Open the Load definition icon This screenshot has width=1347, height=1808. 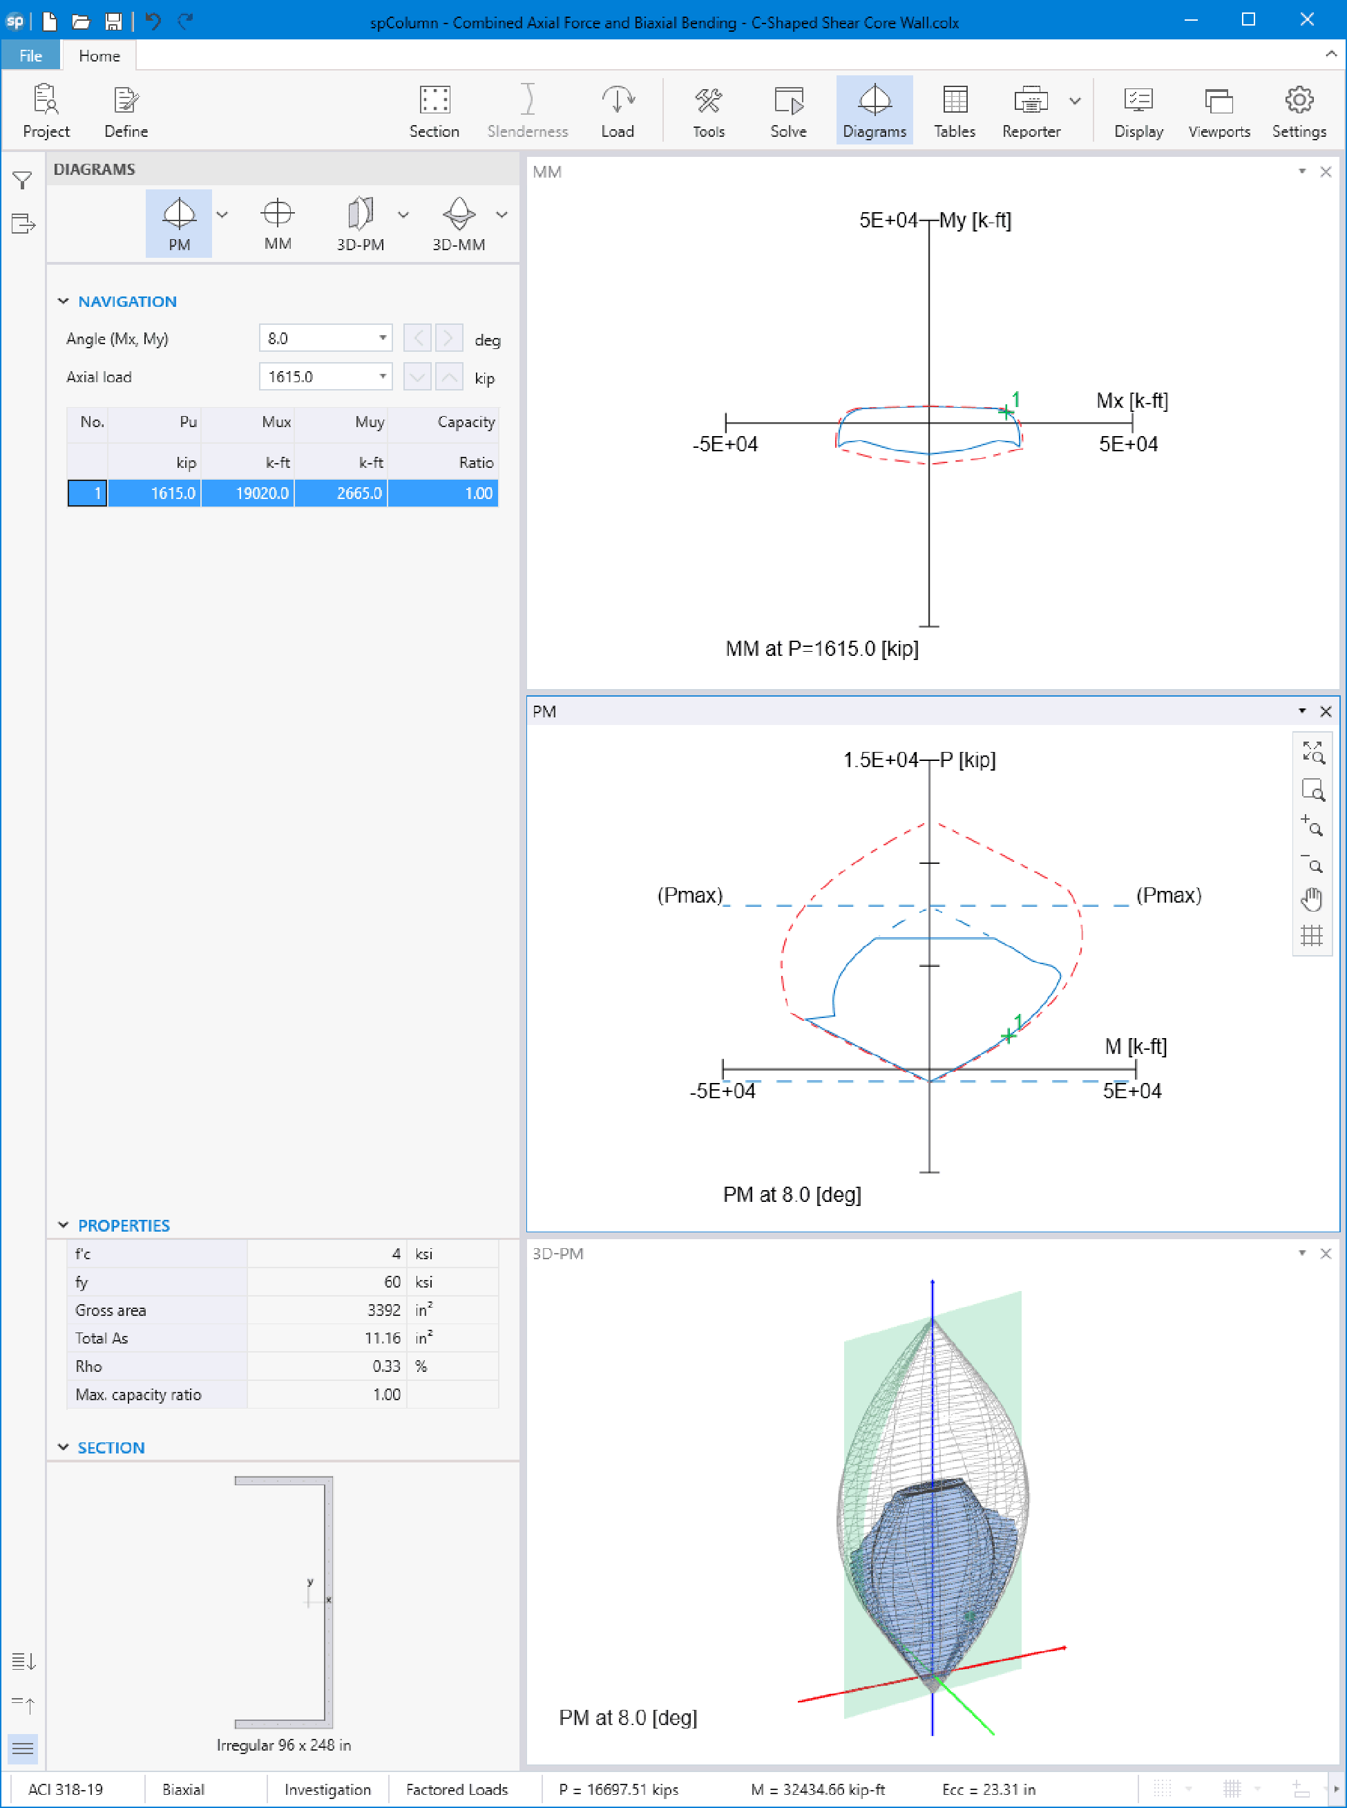point(618,111)
